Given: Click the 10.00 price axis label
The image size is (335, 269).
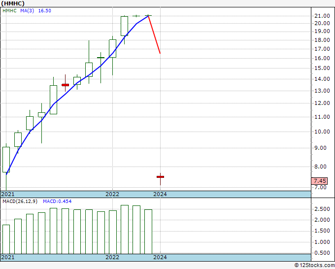Looking at the screenshot, I should (322, 132).
